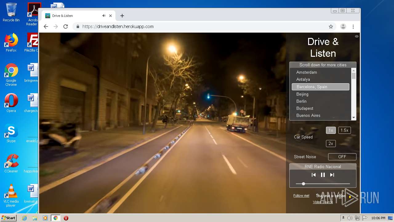Click the city list scroll-down arrow
This screenshot has height=222, width=394.
[354, 117]
